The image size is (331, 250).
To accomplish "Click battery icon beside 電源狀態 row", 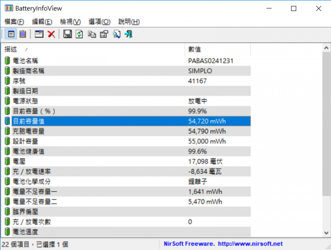I will pyautogui.click(x=7, y=101).
